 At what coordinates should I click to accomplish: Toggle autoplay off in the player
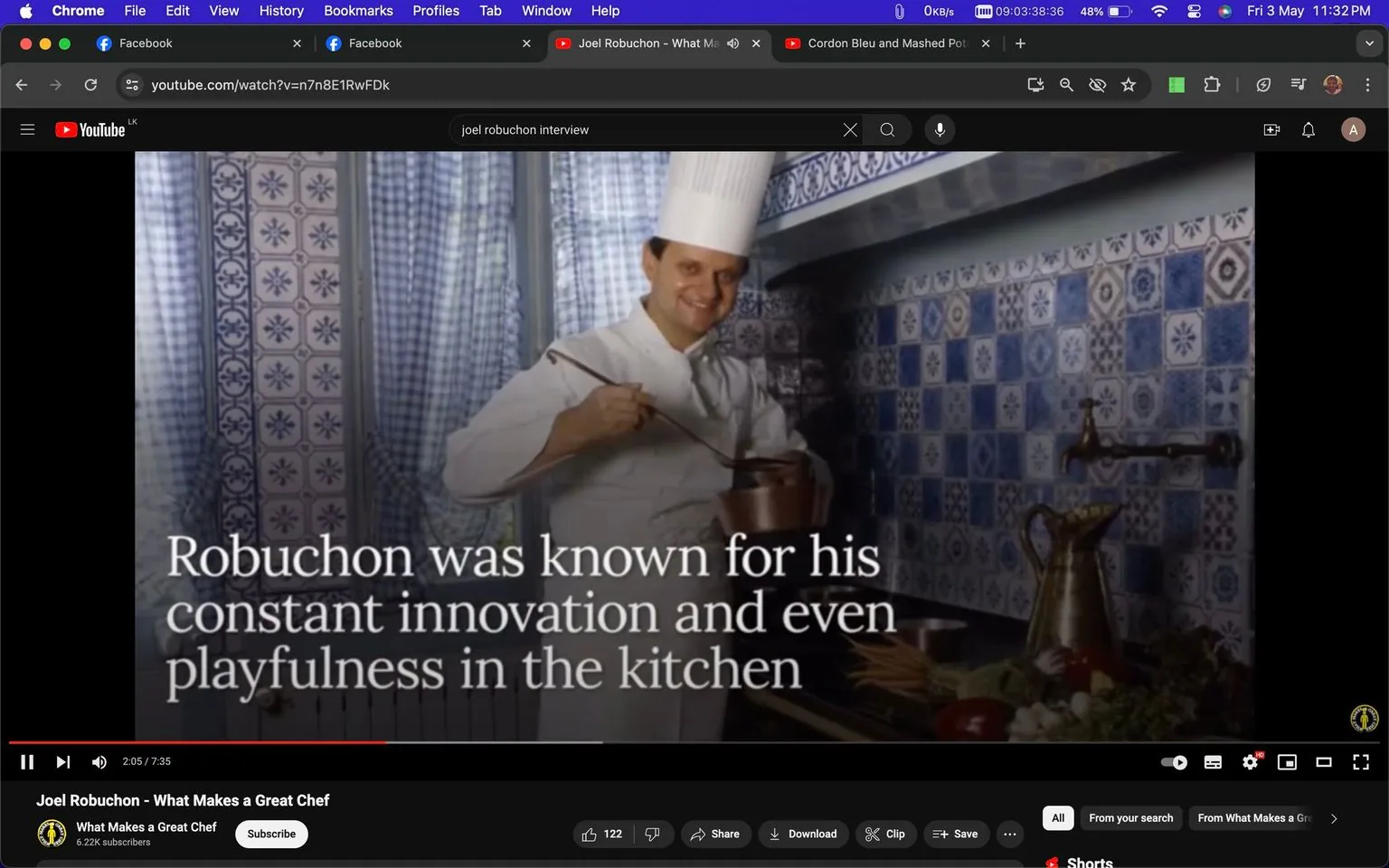coord(1172,761)
